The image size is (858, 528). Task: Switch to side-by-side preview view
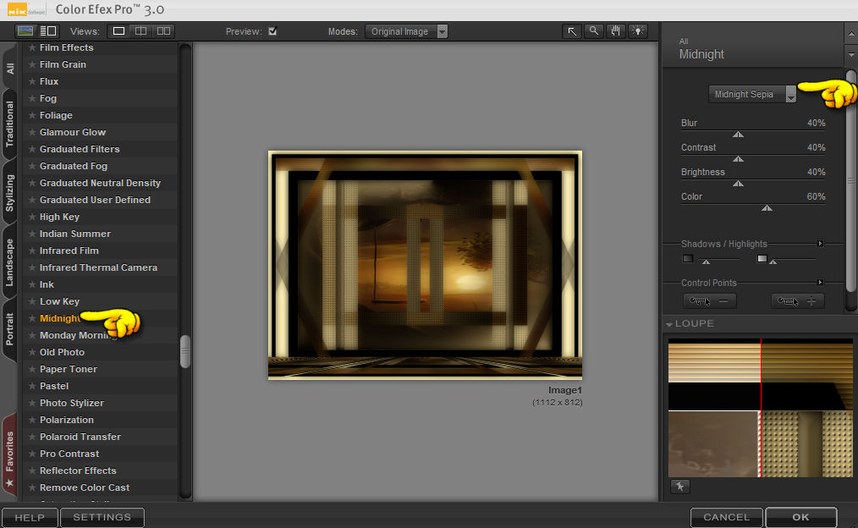[163, 31]
